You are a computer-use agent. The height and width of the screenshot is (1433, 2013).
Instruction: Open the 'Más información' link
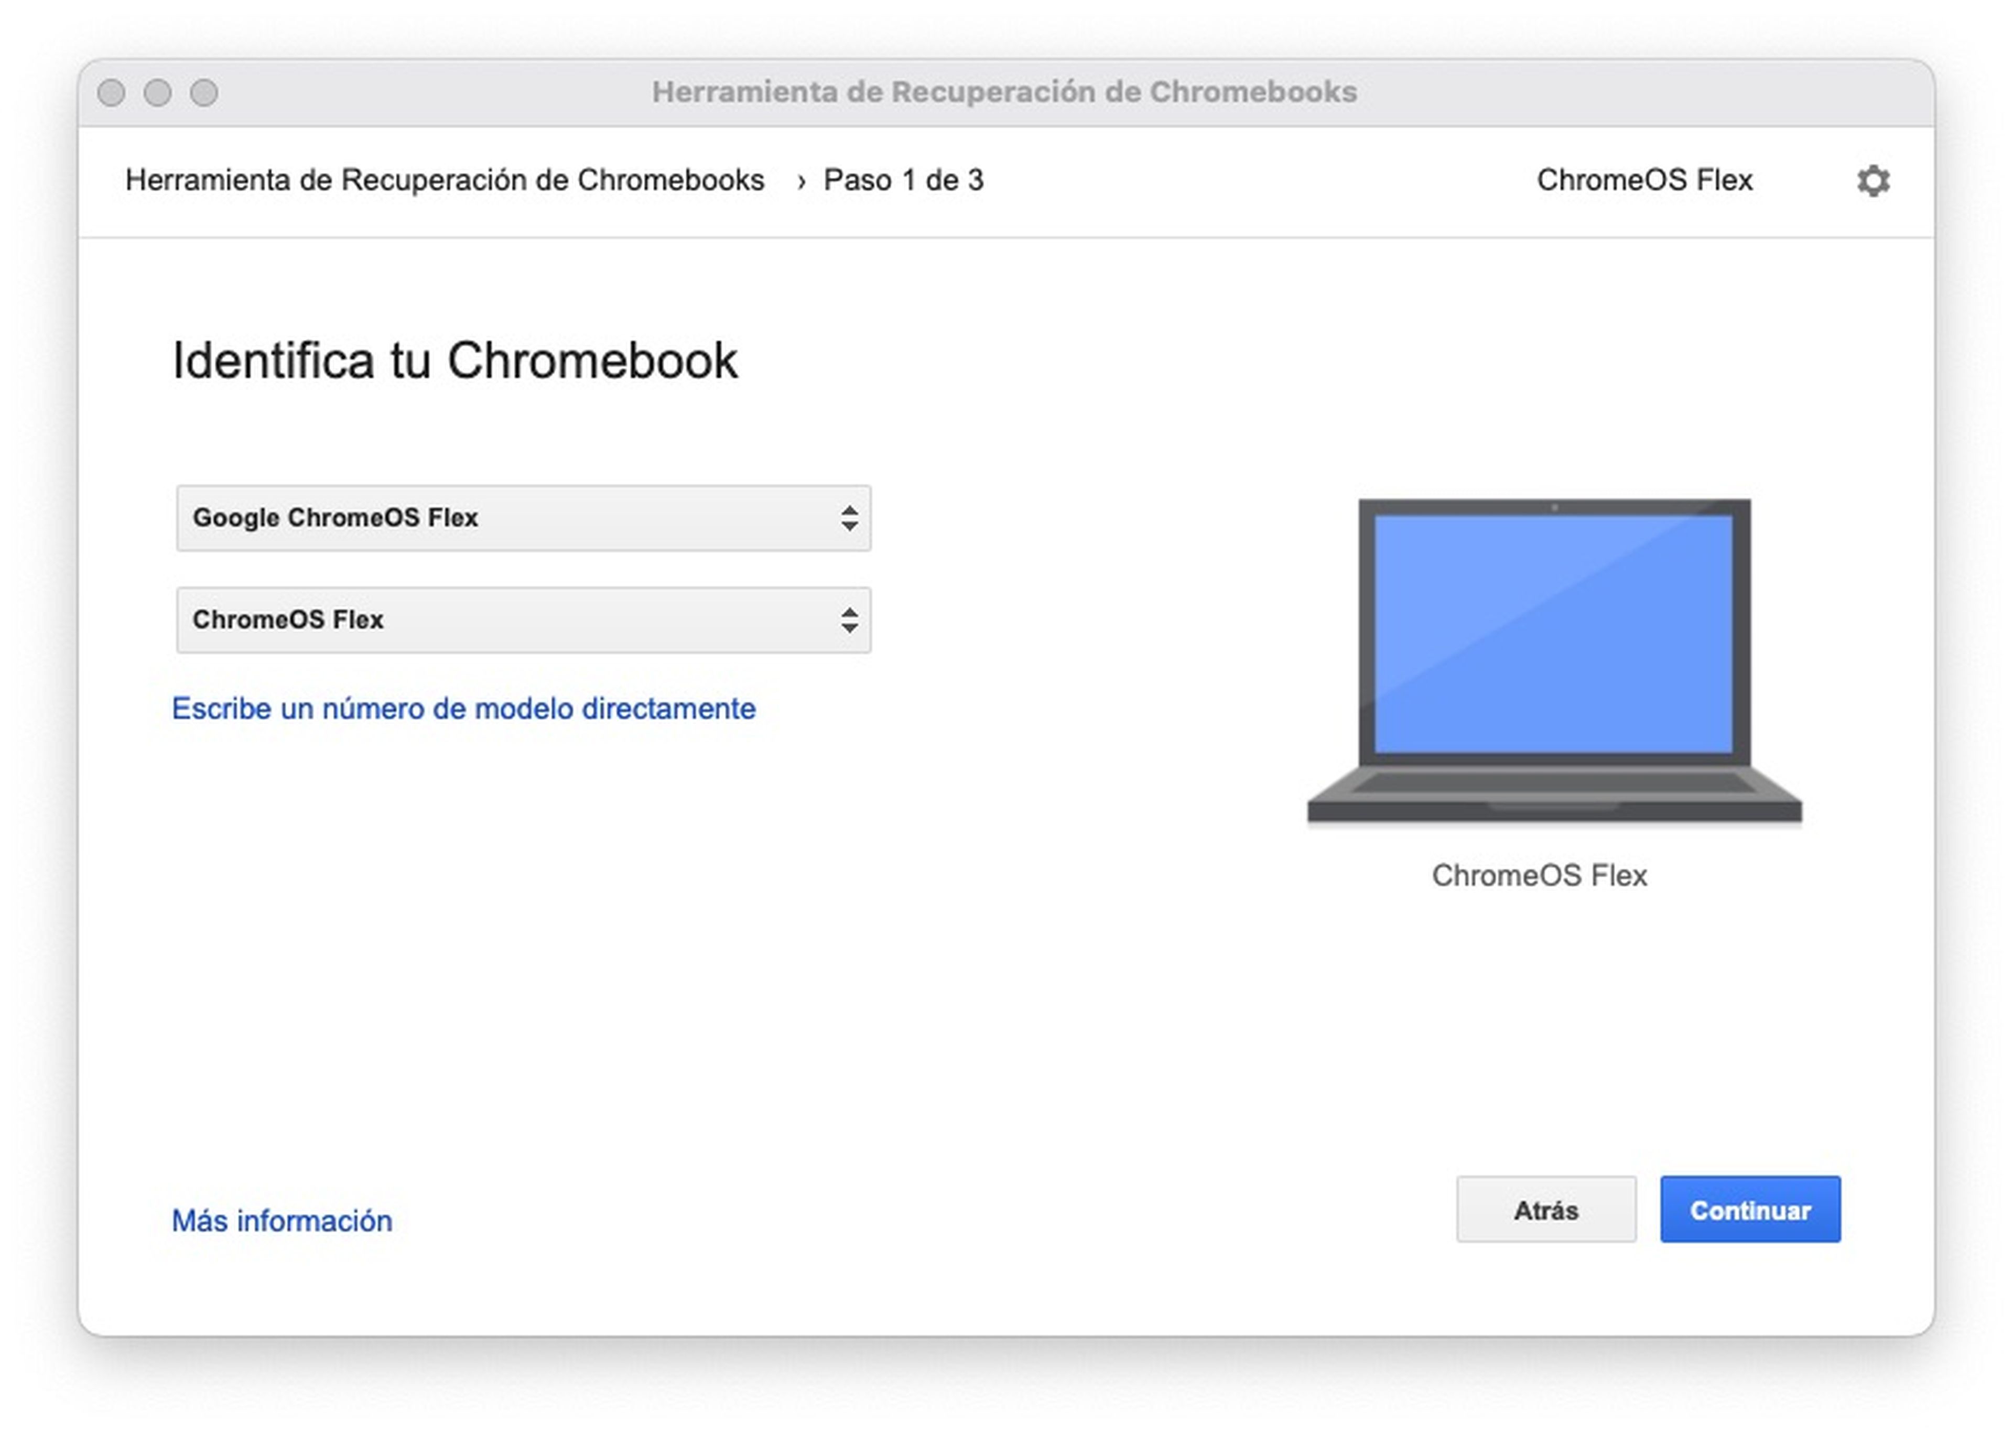[x=282, y=1220]
